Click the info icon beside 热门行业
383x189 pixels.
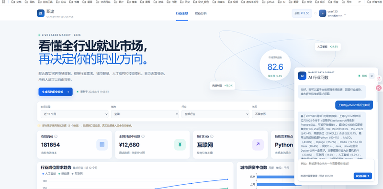pos(212,136)
